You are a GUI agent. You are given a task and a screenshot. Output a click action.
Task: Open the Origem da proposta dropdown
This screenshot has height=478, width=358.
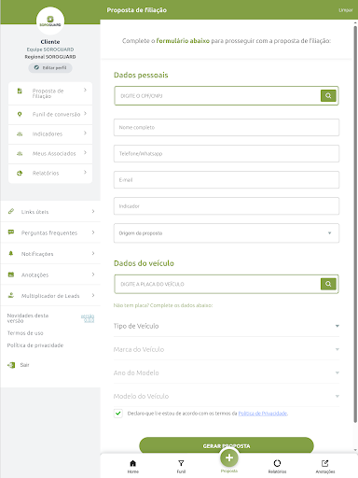(227, 233)
